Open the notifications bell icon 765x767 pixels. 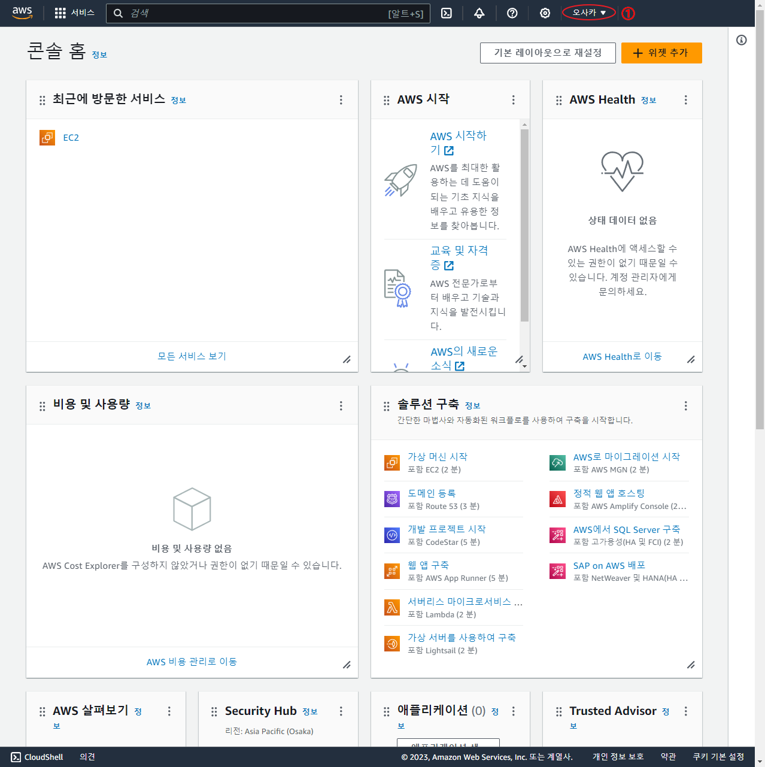479,13
